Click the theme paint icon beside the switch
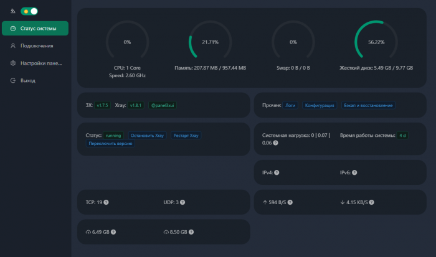This screenshot has width=436, height=257. click(12, 11)
